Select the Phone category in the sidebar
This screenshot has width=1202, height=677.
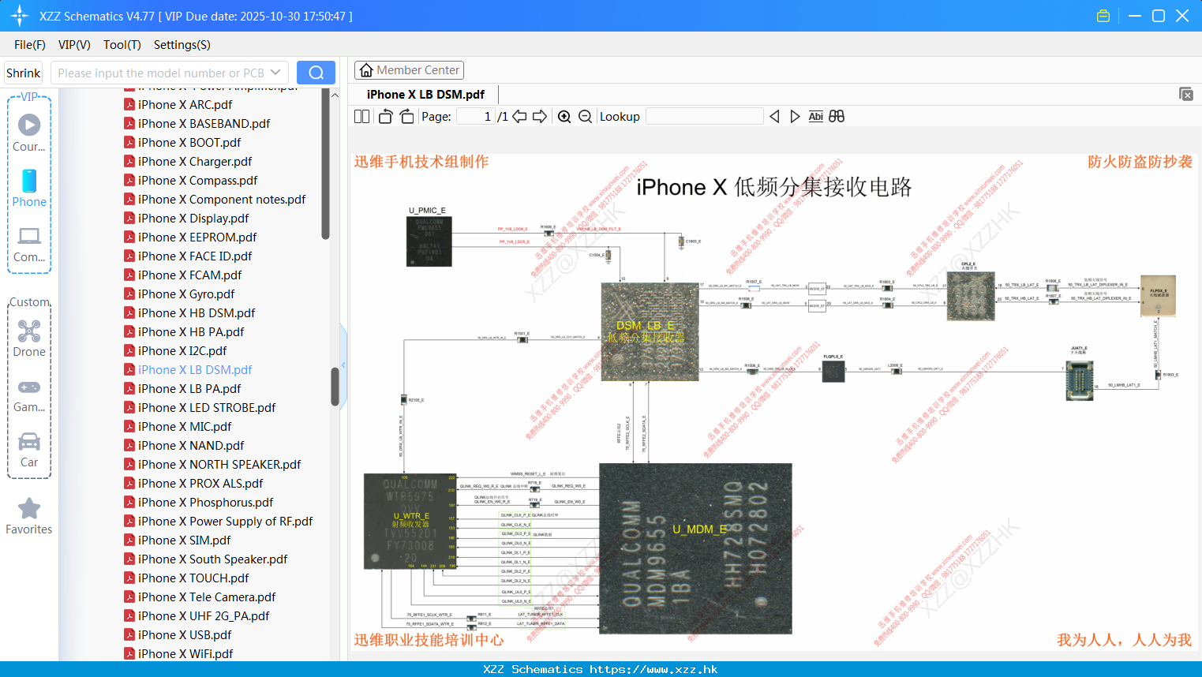tap(29, 188)
